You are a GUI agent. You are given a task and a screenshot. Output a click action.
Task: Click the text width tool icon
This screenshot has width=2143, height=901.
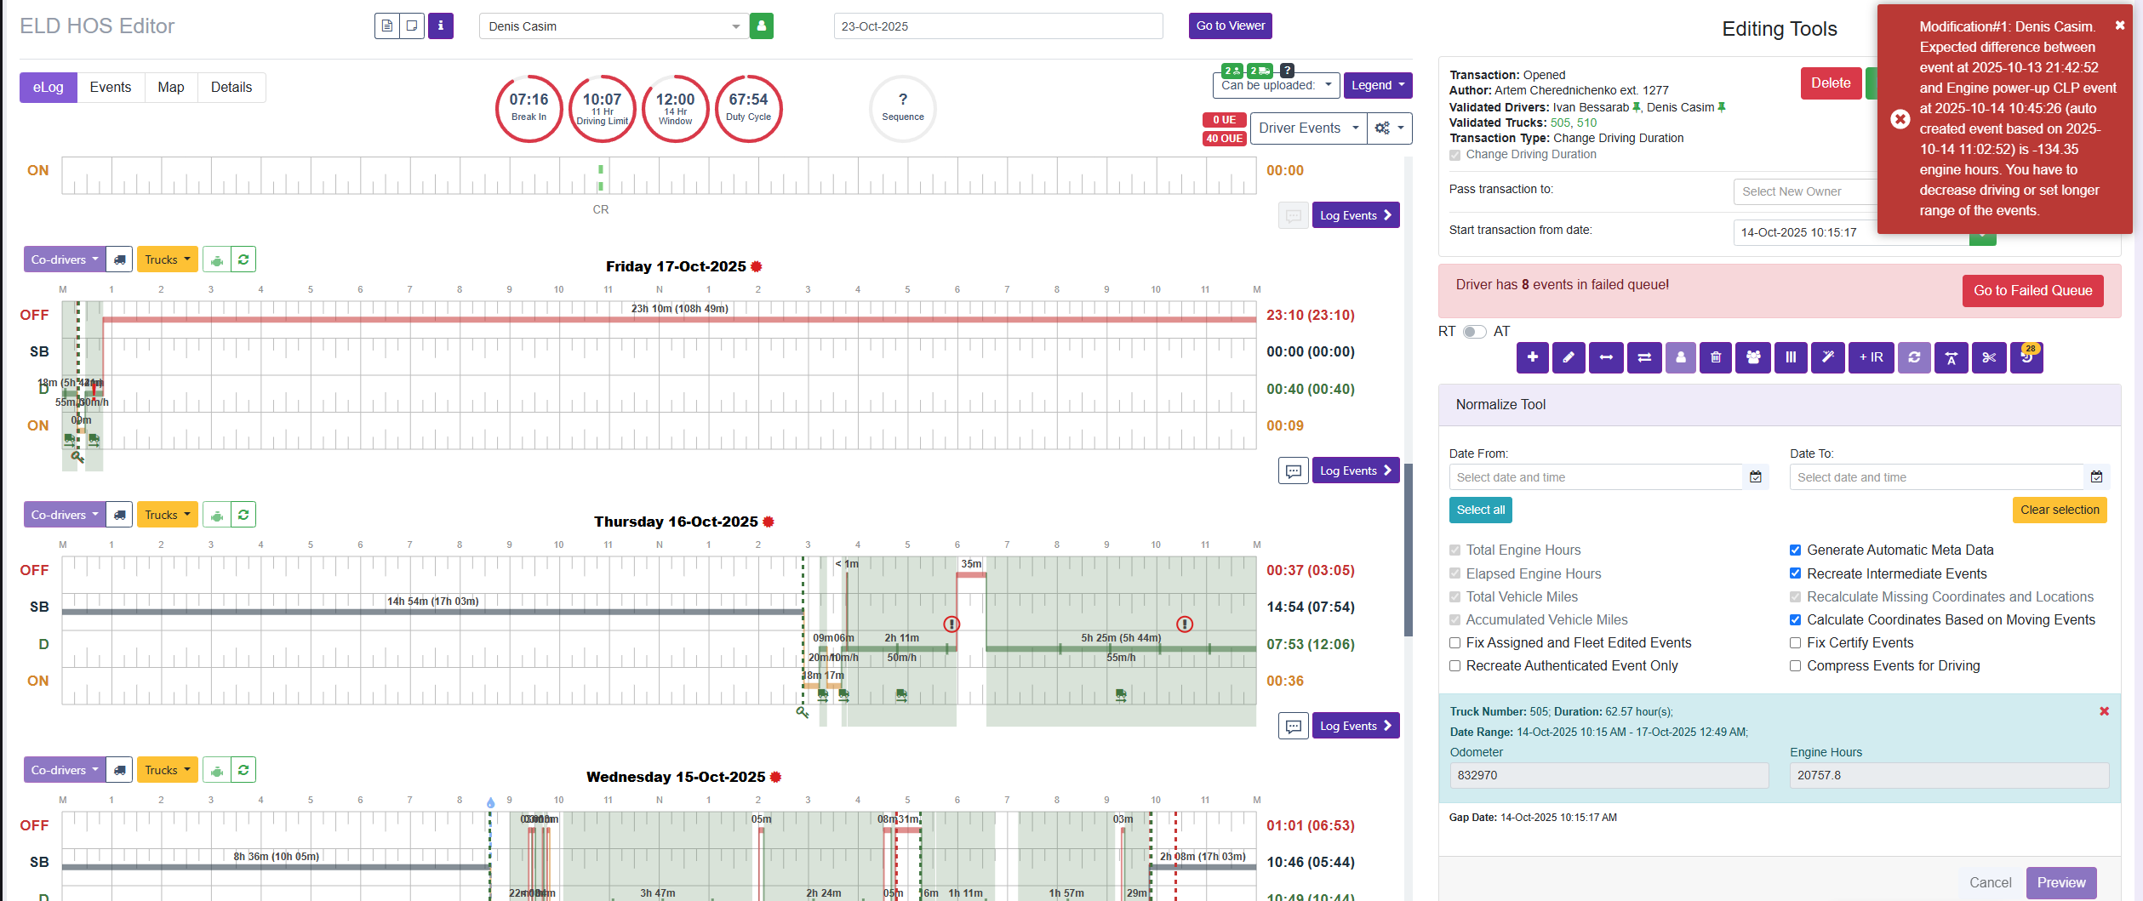point(1952,357)
